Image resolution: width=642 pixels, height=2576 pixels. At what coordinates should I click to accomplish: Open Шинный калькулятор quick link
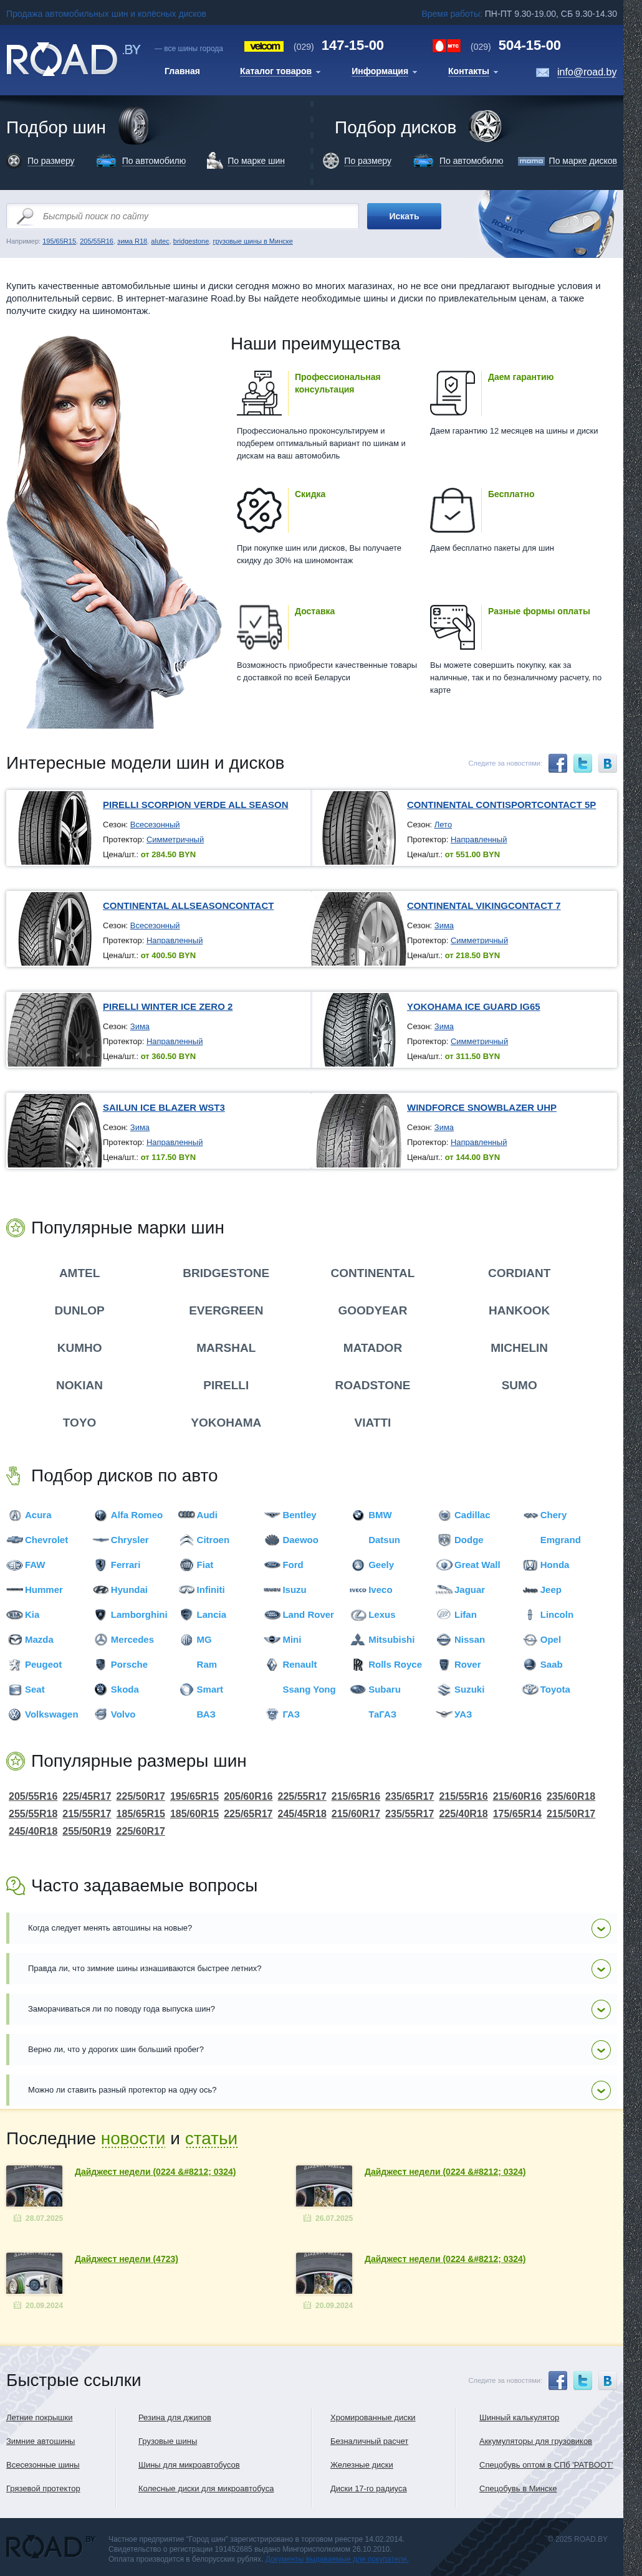[x=519, y=2417]
